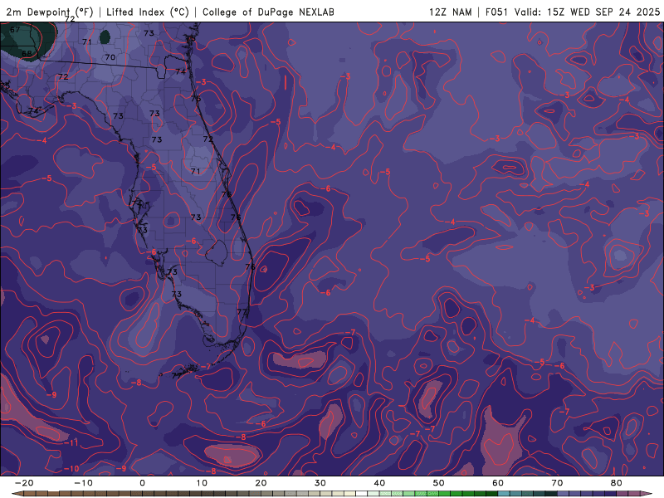Click the colorbar's left arrow end cap
Viewport: 664px width, 498px height.
click(x=16, y=494)
